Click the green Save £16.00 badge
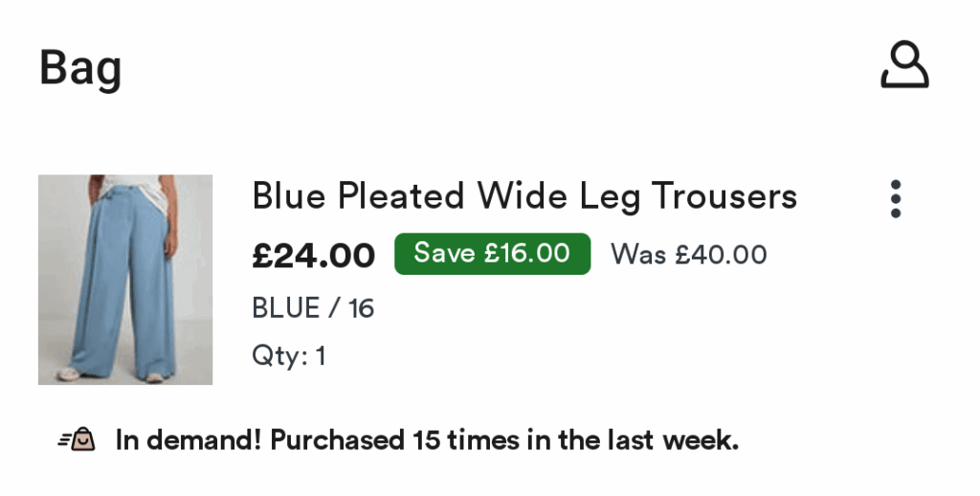This screenshot has height=496, width=980. pos(493,254)
